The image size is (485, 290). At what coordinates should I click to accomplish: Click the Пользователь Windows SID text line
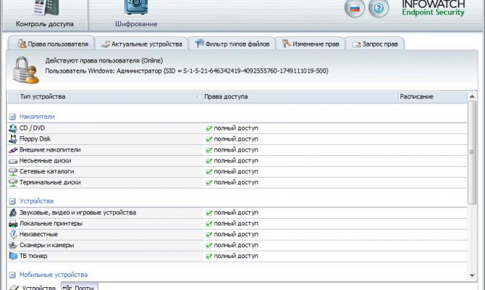coord(187,71)
